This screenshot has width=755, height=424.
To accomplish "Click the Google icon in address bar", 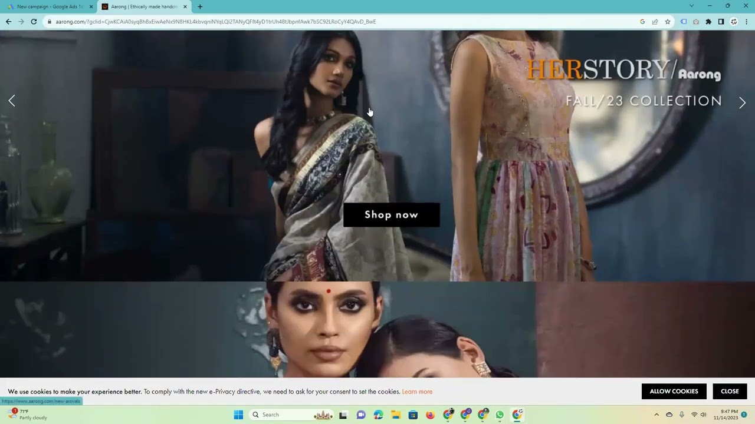I will pos(642,22).
